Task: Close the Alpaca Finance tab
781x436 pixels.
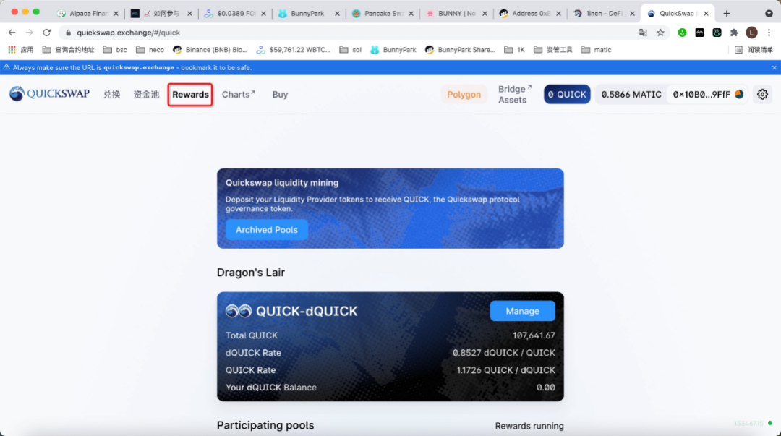Action: pos(116,14)
